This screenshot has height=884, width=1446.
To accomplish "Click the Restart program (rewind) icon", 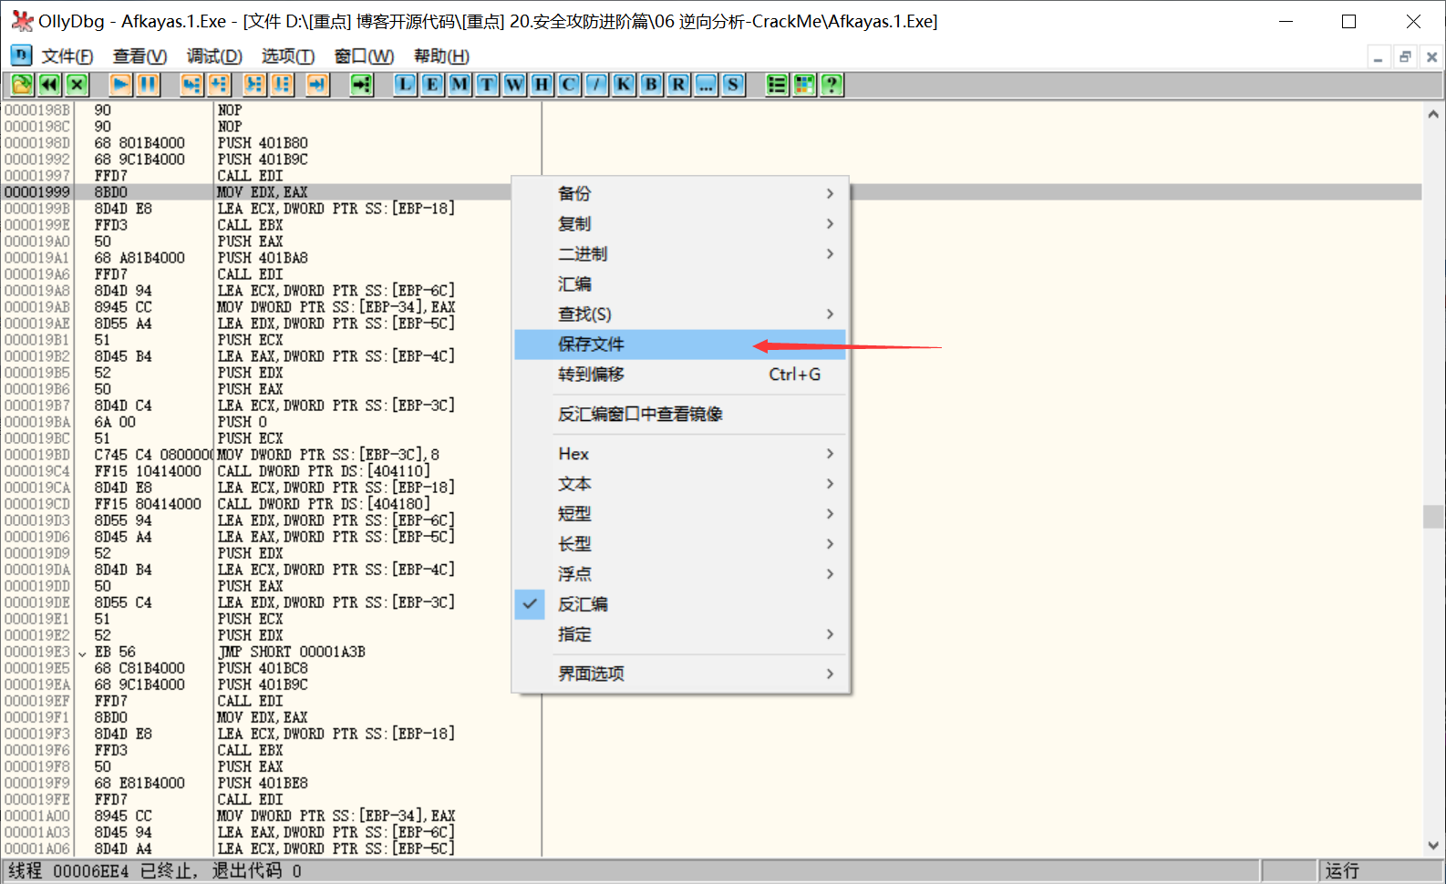I will 49,85.
